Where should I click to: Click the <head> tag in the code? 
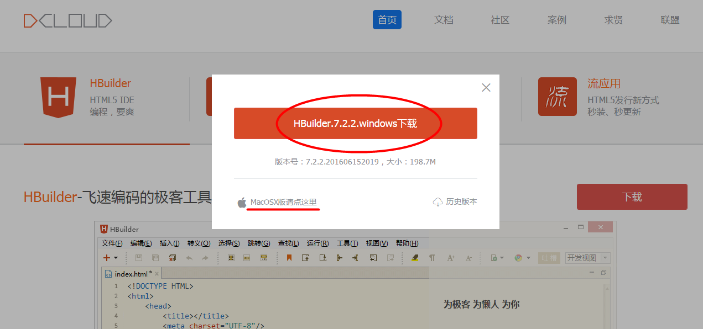point(158,306)
